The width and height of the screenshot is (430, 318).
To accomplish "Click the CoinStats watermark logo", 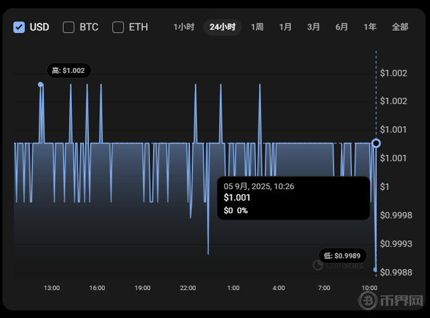I will point(339,265).
